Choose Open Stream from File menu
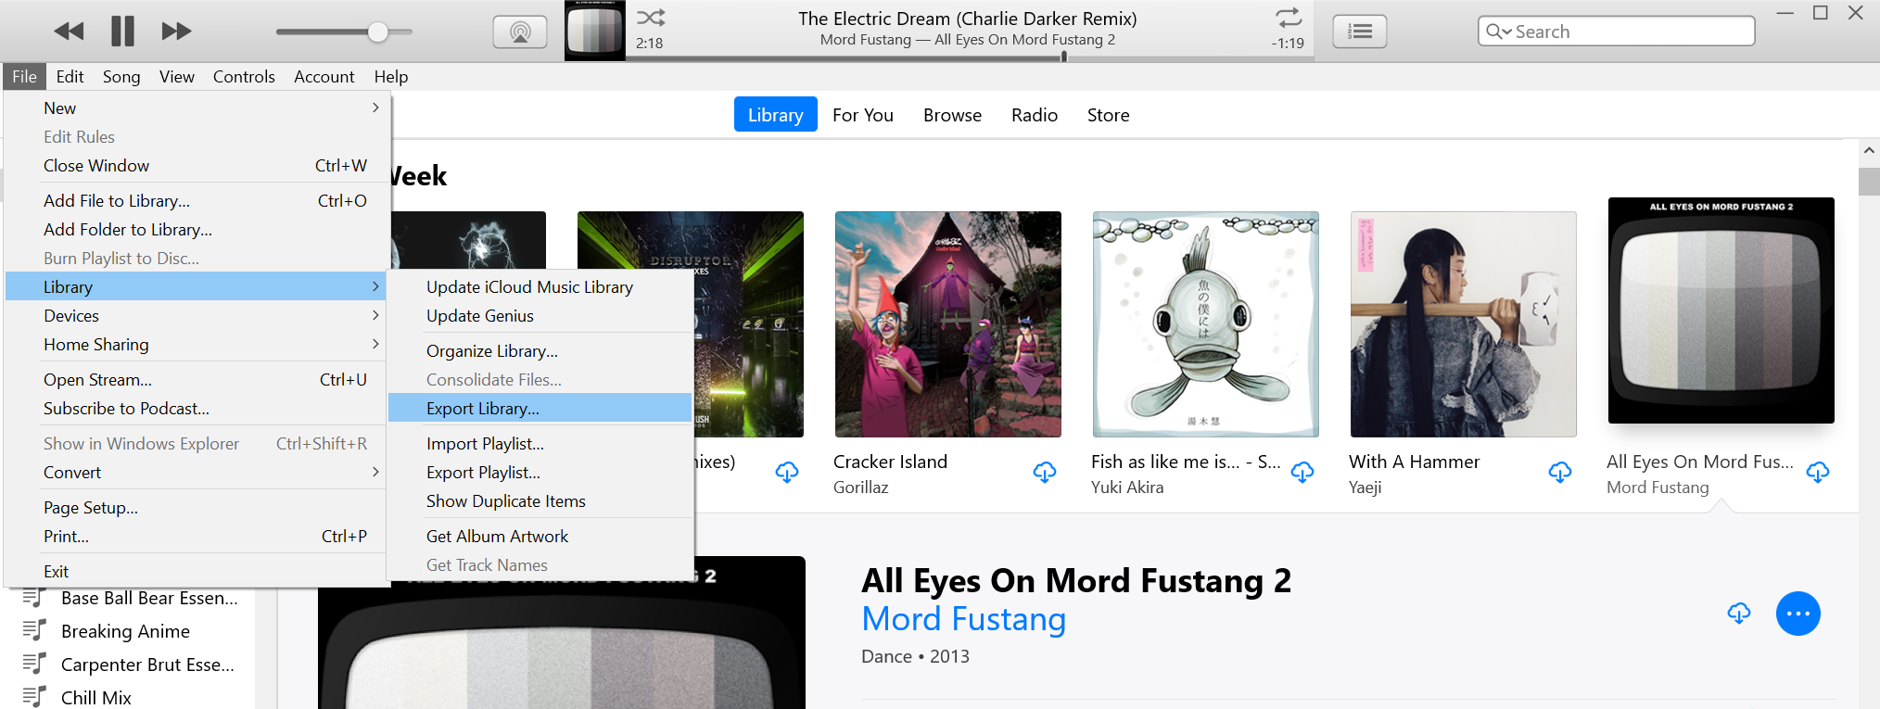 coord(197,380)
